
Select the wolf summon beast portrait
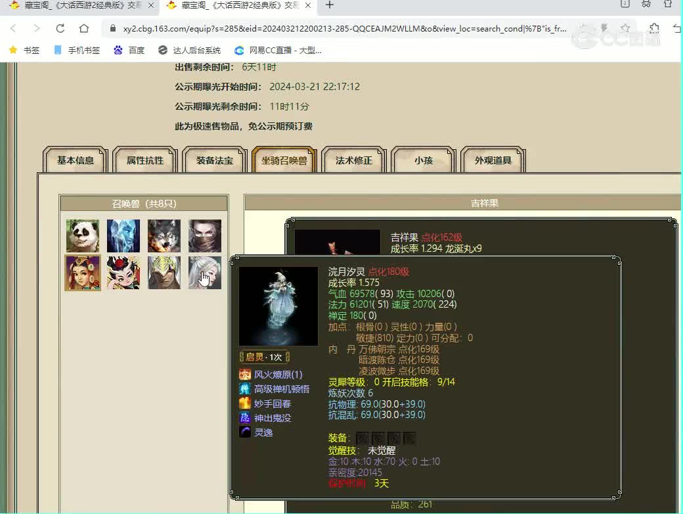(x=164, y=236)
